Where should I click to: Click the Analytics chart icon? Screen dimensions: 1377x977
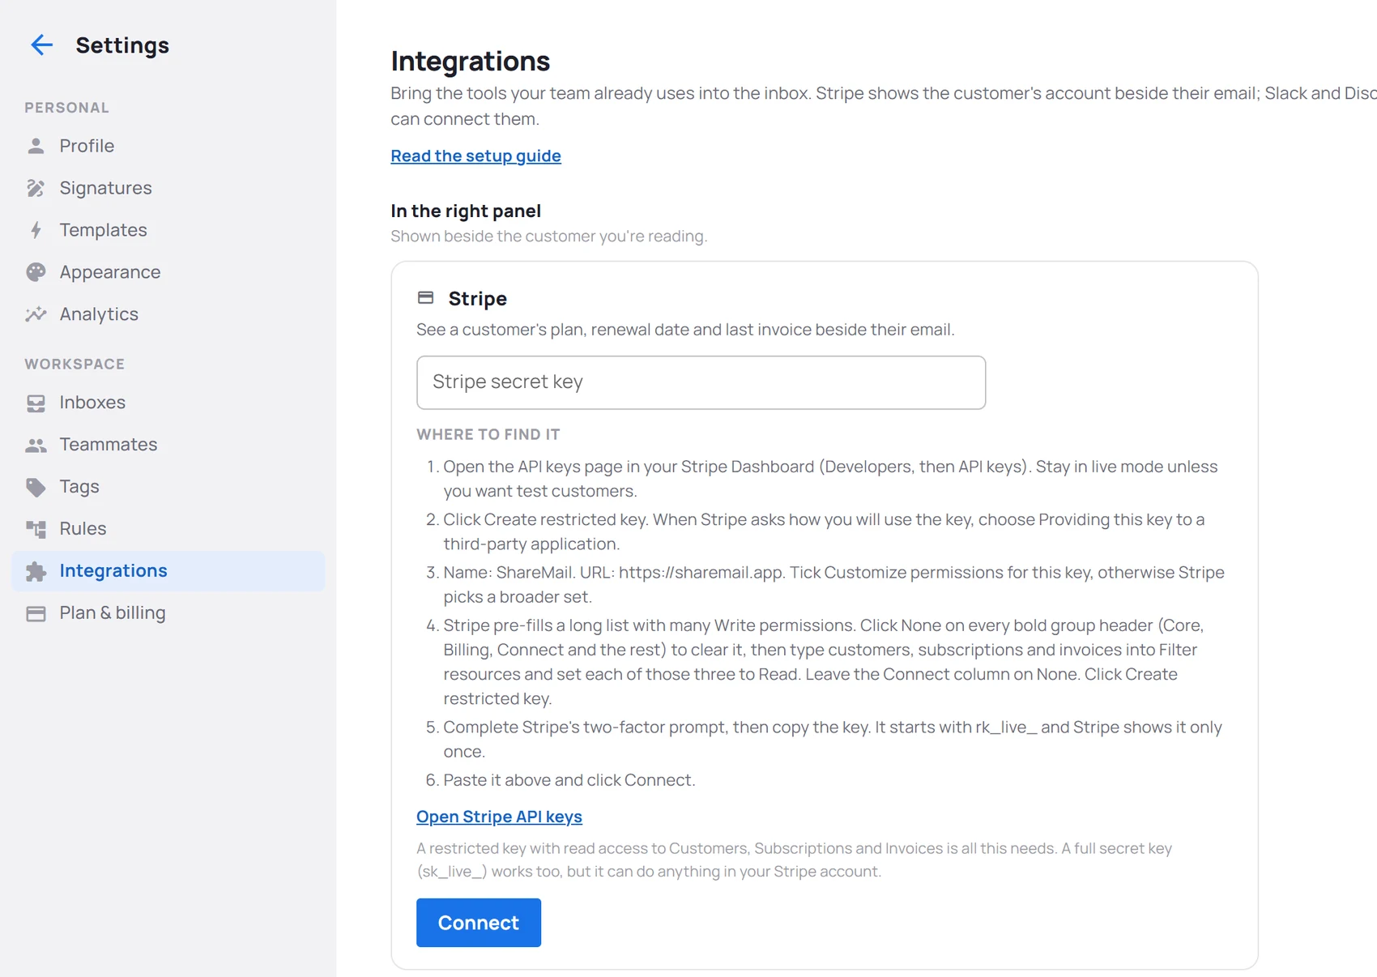pos(36,314)
